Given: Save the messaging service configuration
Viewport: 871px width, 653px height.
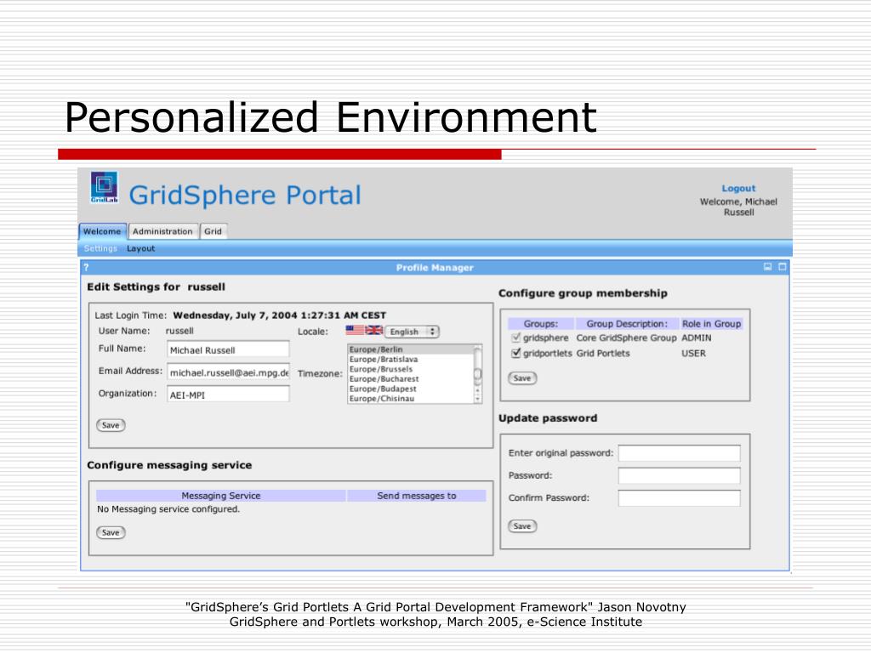Looking at the screenshot, I should click(x=111, y=532).
